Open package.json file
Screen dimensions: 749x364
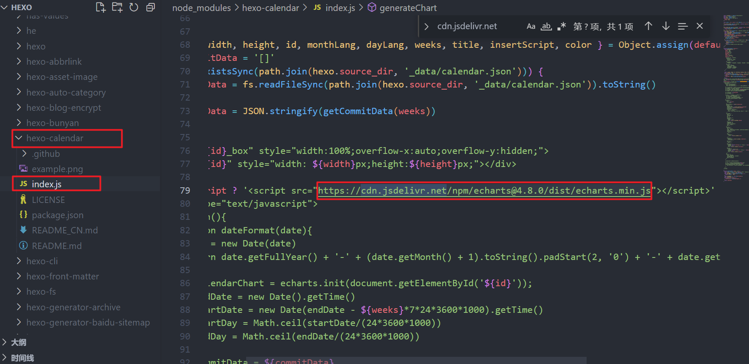pyautogui.click(x=58, y=215)
